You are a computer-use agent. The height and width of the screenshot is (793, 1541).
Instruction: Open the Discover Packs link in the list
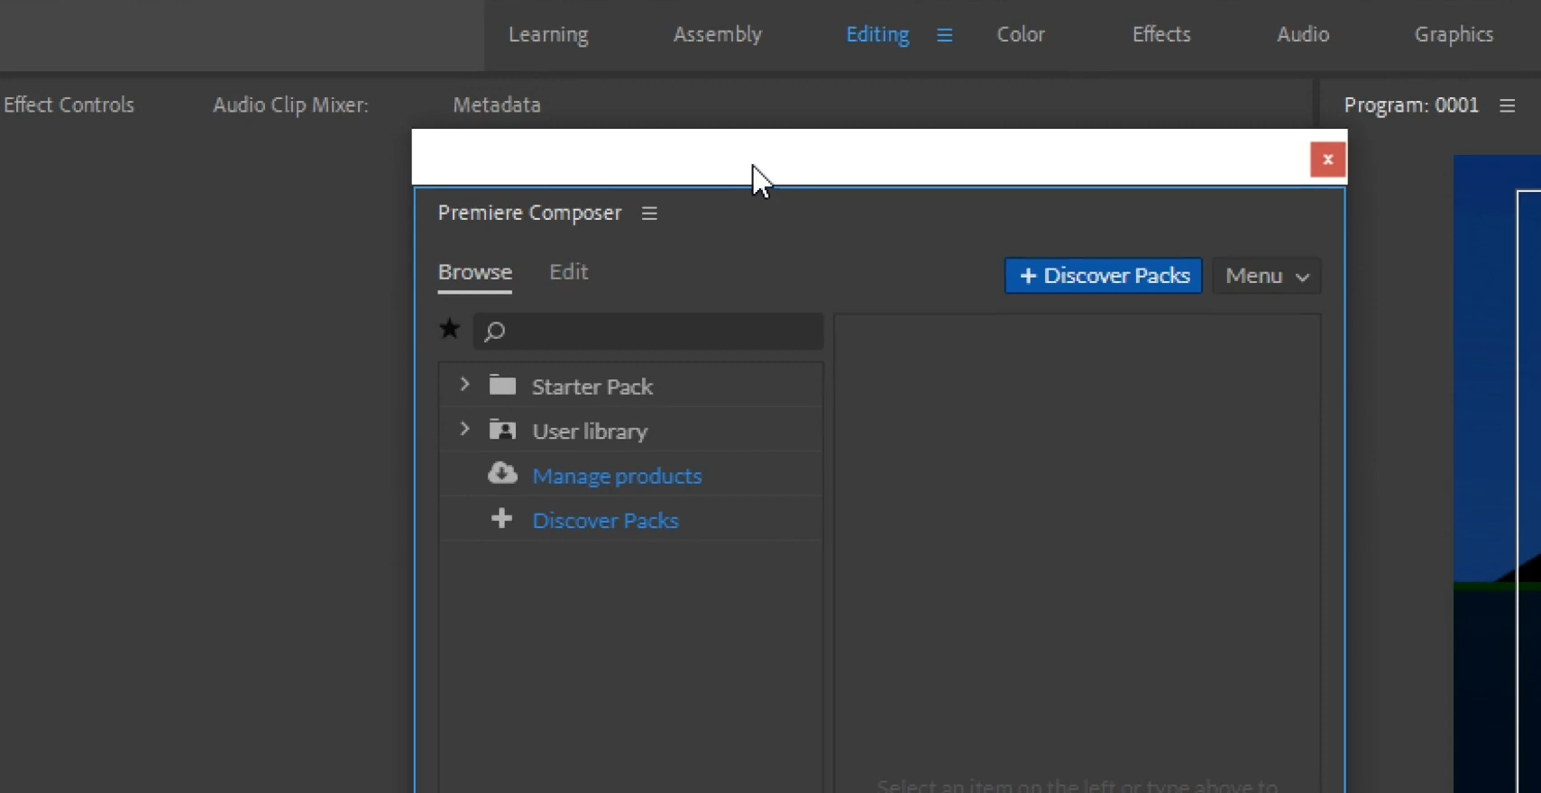pyautogui.click(x=605, y=520)
